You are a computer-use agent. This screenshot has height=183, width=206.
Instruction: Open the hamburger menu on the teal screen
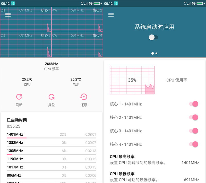(x=111, y=15)
